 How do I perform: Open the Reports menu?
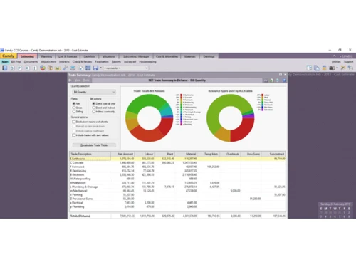(116, 62)
